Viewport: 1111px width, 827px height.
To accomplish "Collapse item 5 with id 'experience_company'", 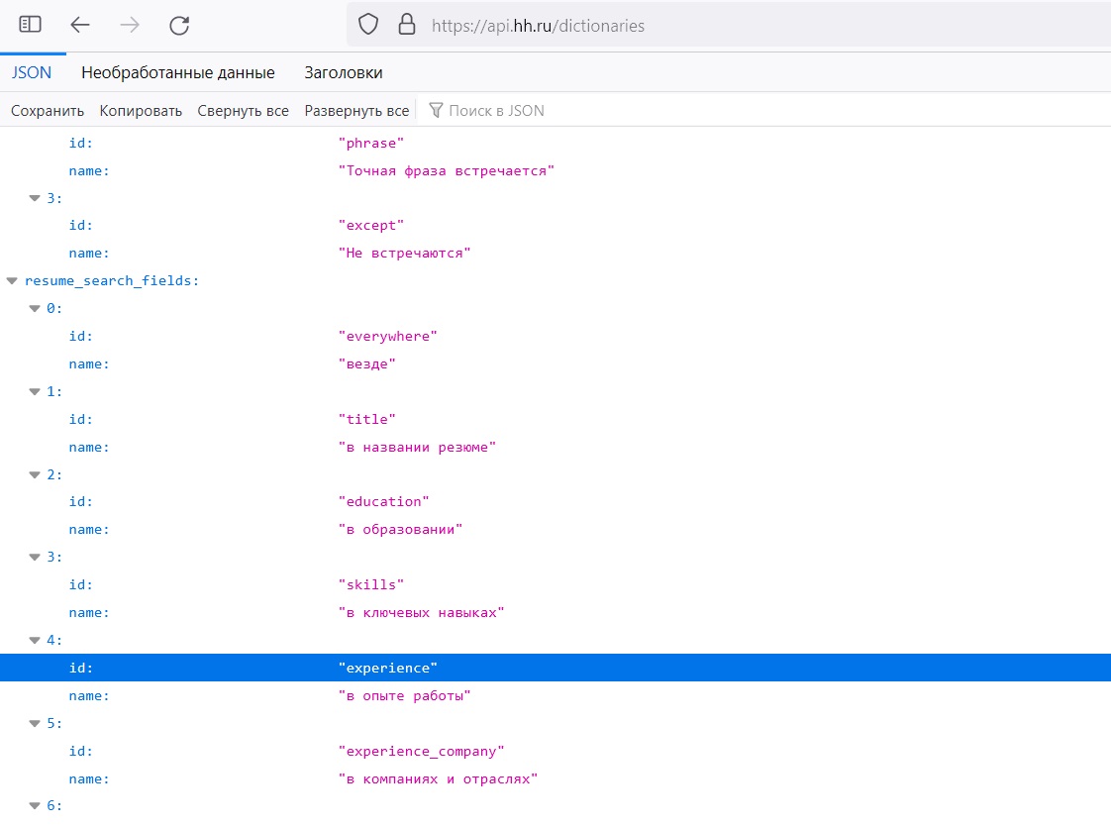I will [34, 724].
